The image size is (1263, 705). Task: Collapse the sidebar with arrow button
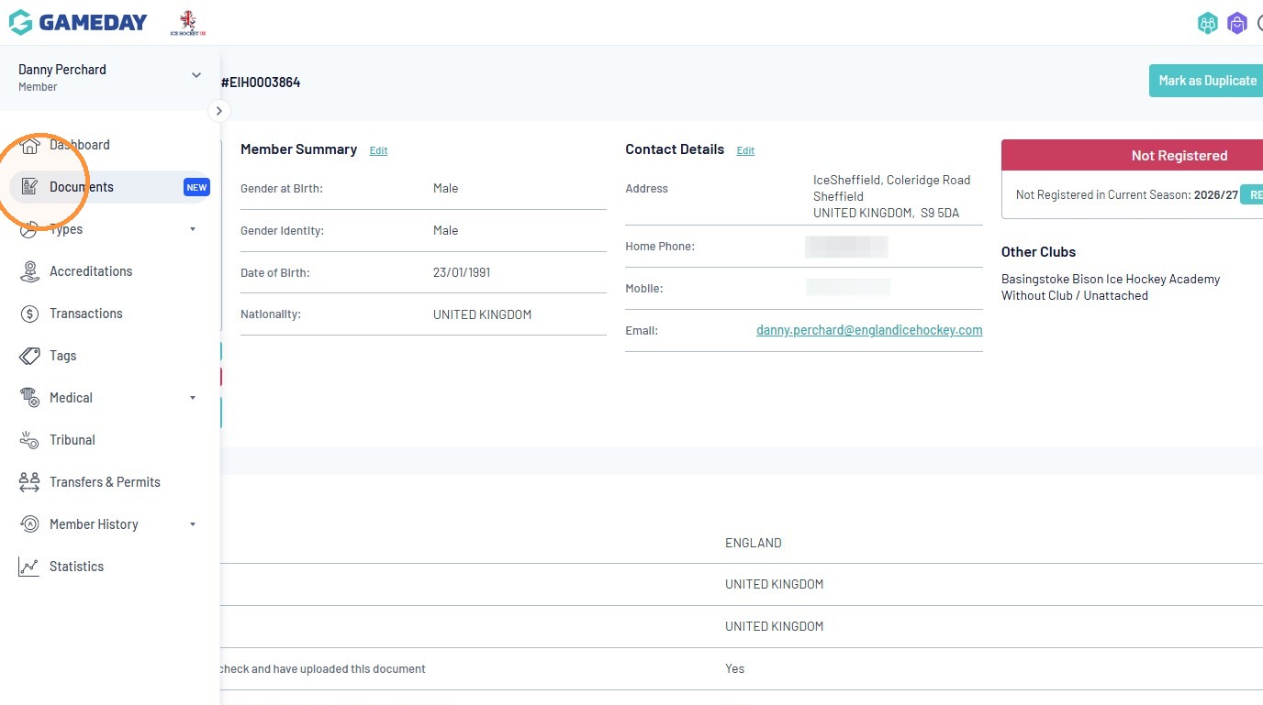[x=218, y=111]
